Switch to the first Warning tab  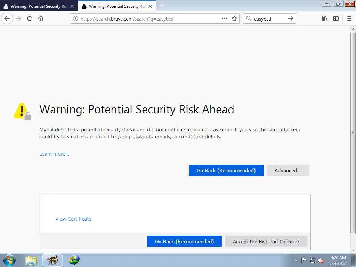coord(39,6)
